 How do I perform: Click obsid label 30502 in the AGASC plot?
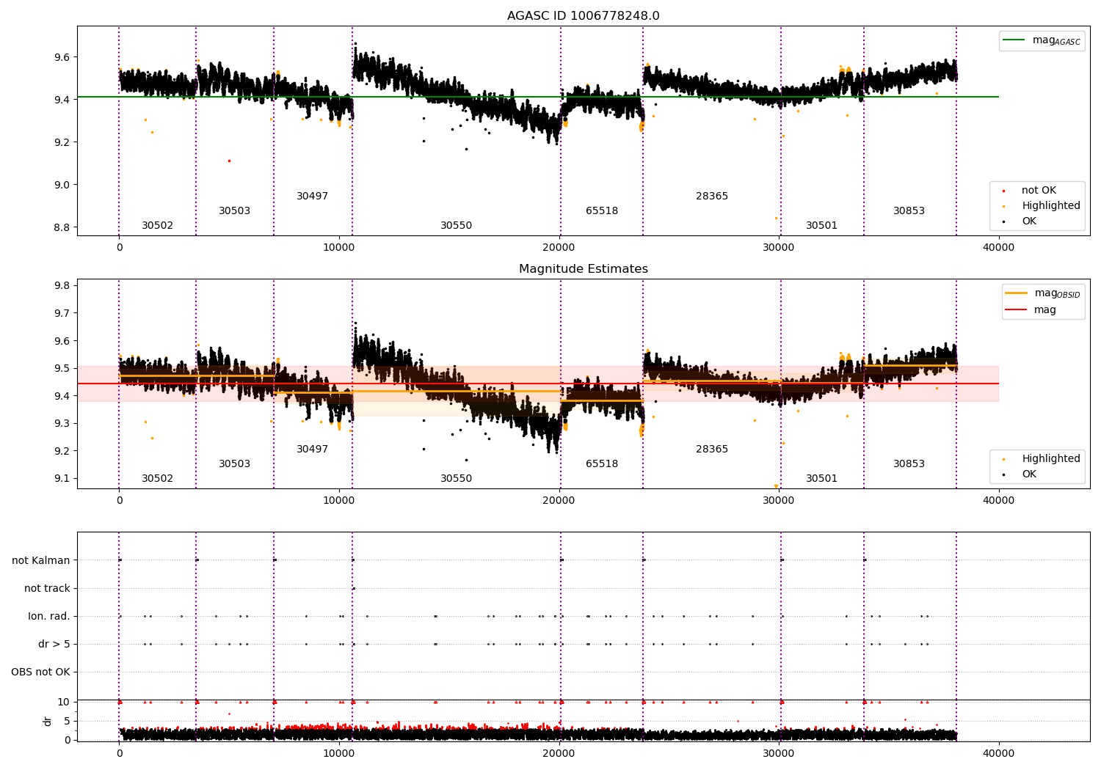click(157, 226)
